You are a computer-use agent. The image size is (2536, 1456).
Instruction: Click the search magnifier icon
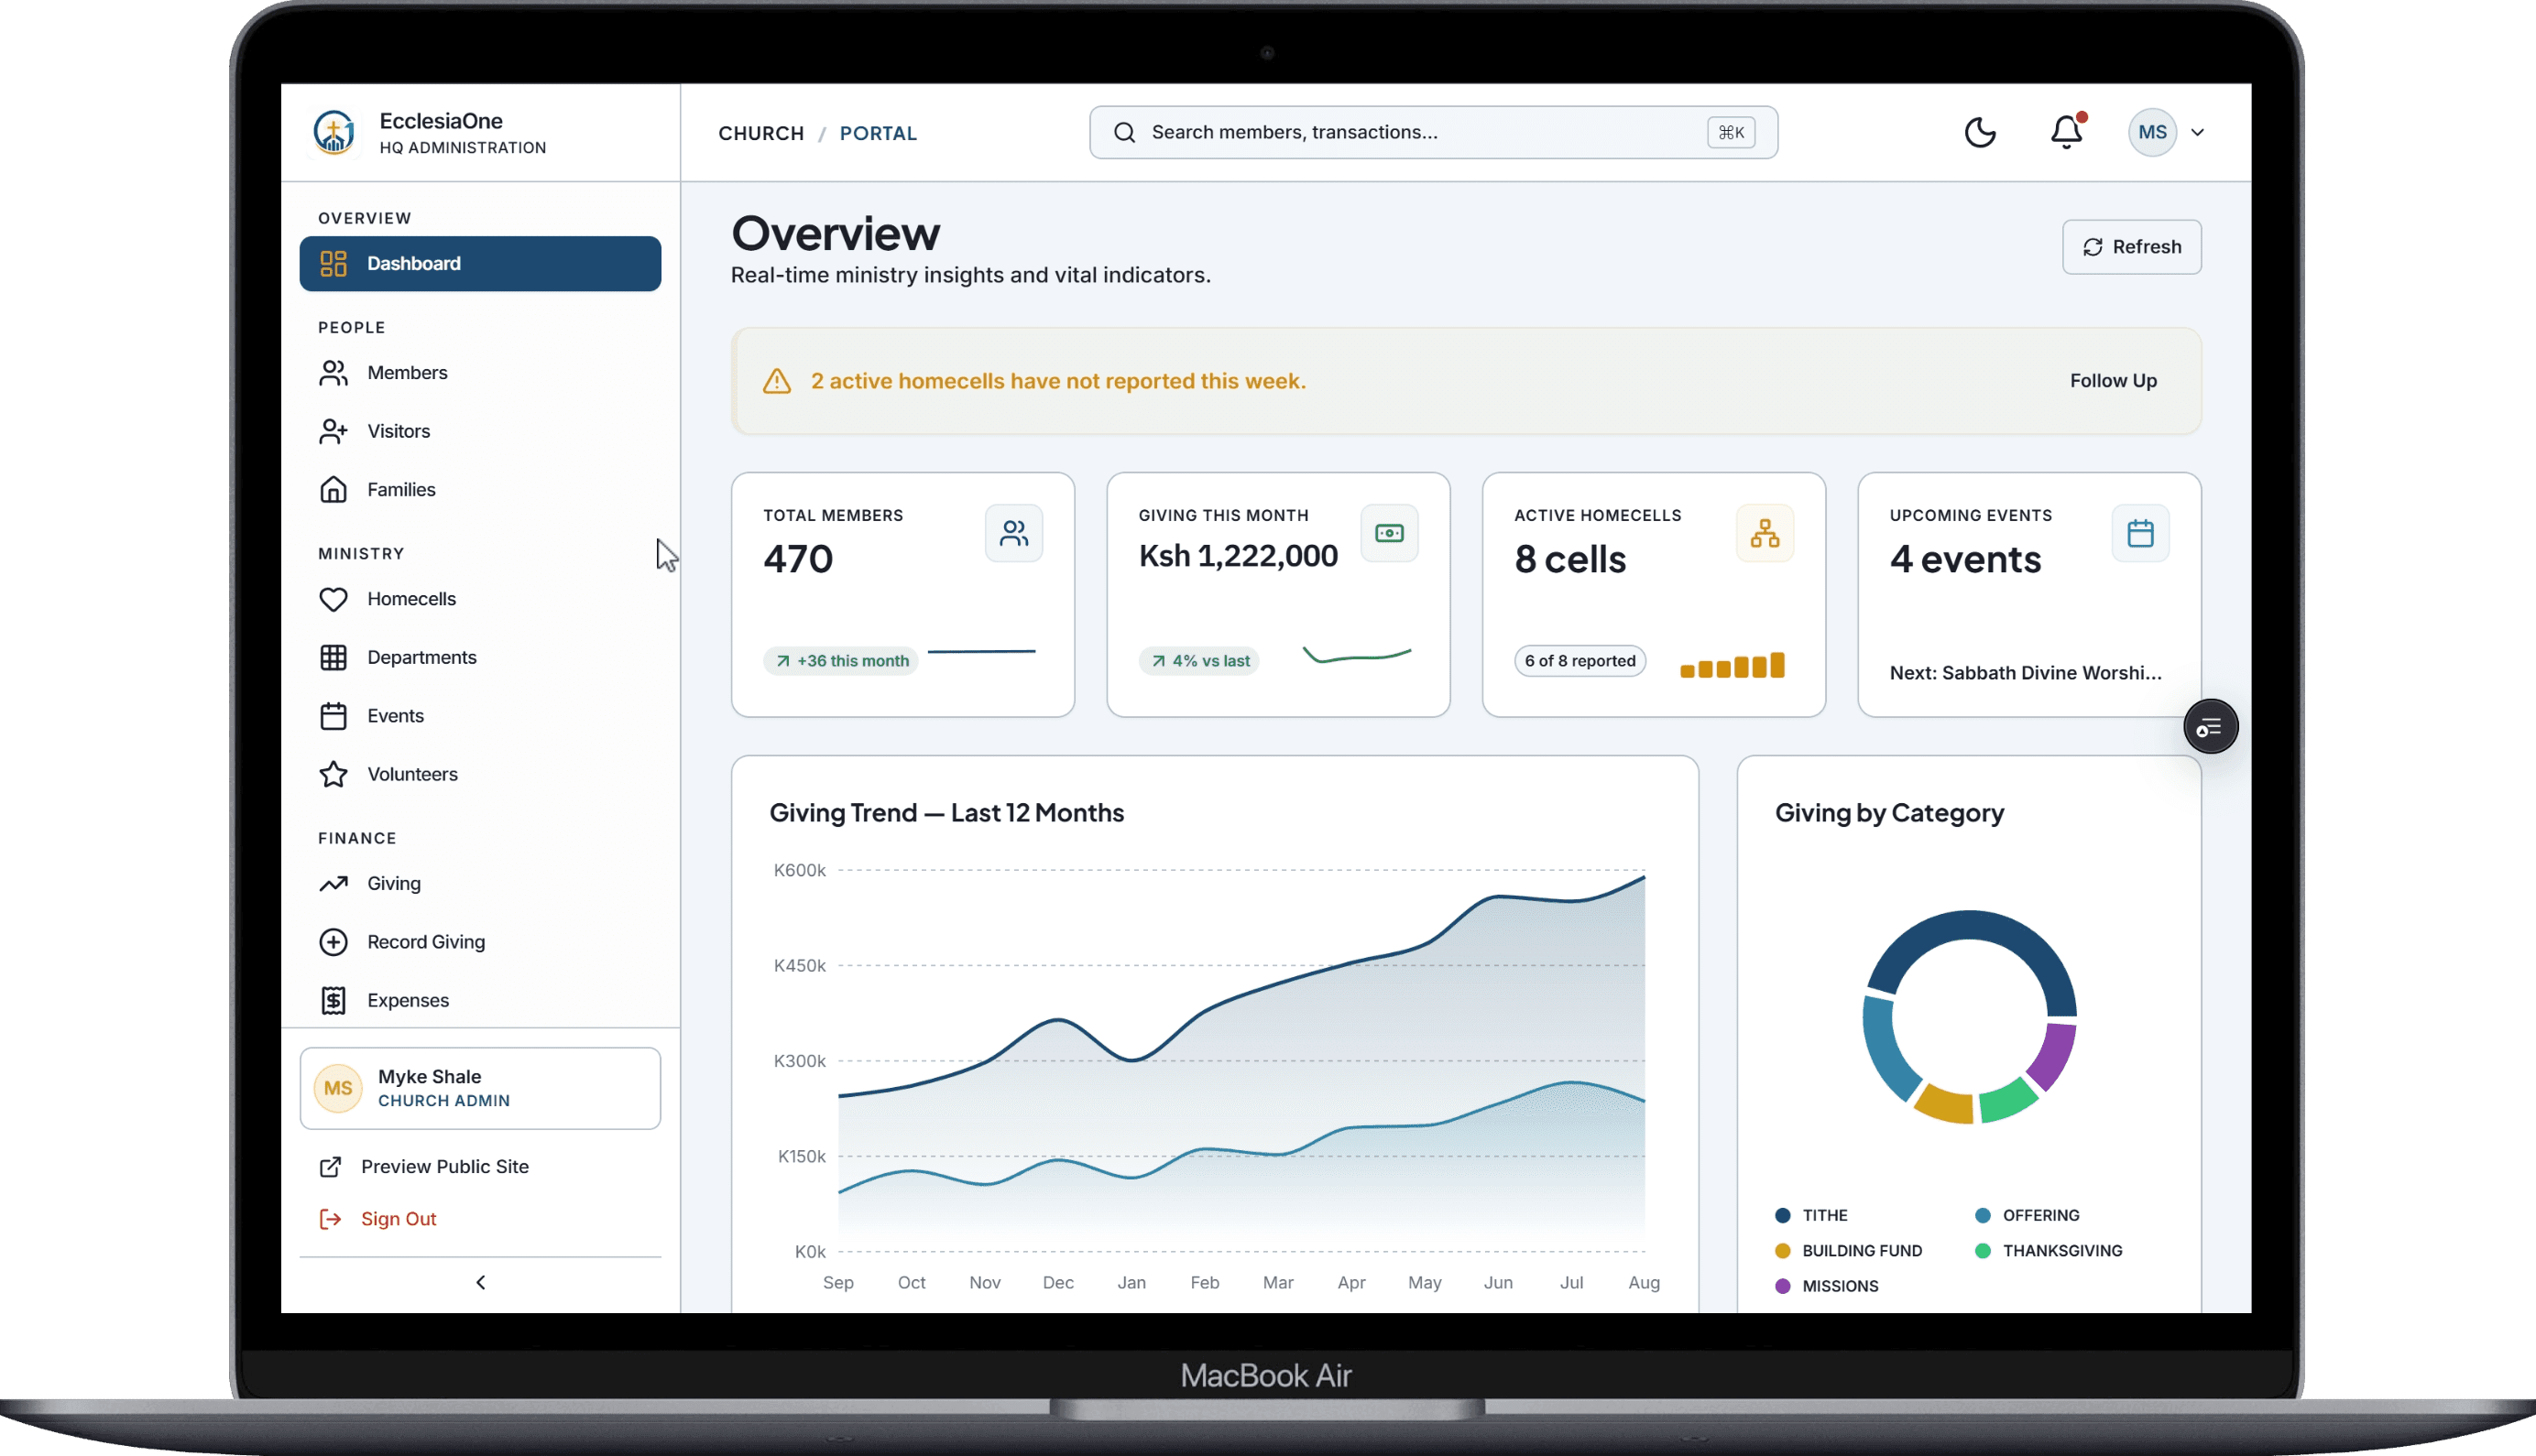(1124, 132)
